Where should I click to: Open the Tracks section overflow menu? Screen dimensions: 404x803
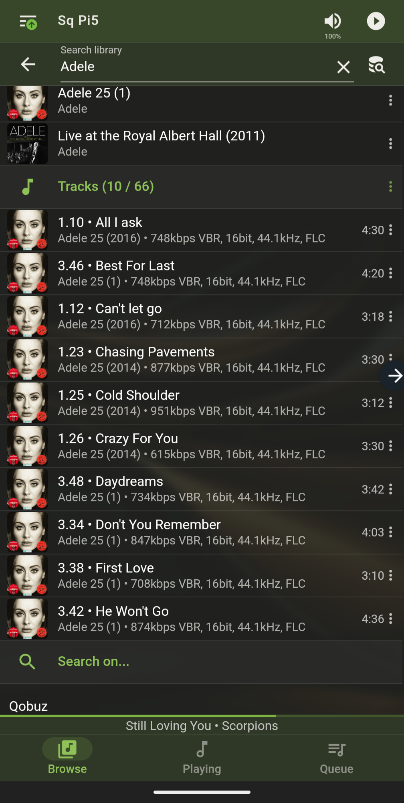390,186
